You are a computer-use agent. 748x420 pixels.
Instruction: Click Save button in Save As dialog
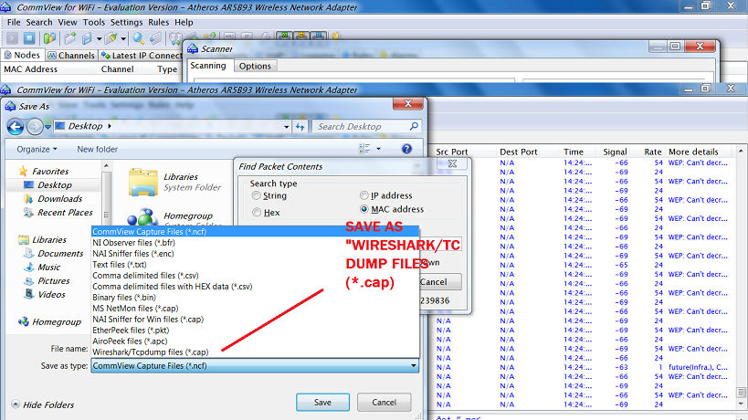[x=322, y=403]
